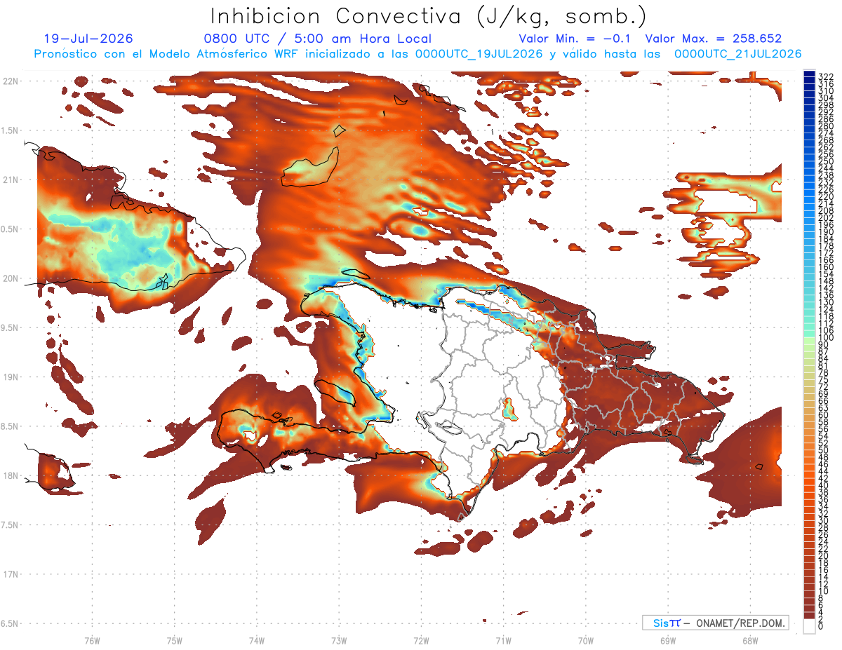Image resolution: width=842 pixels, height=650 pixels.
Task: Click the '69W' longitude label
Action: [668, 639]
